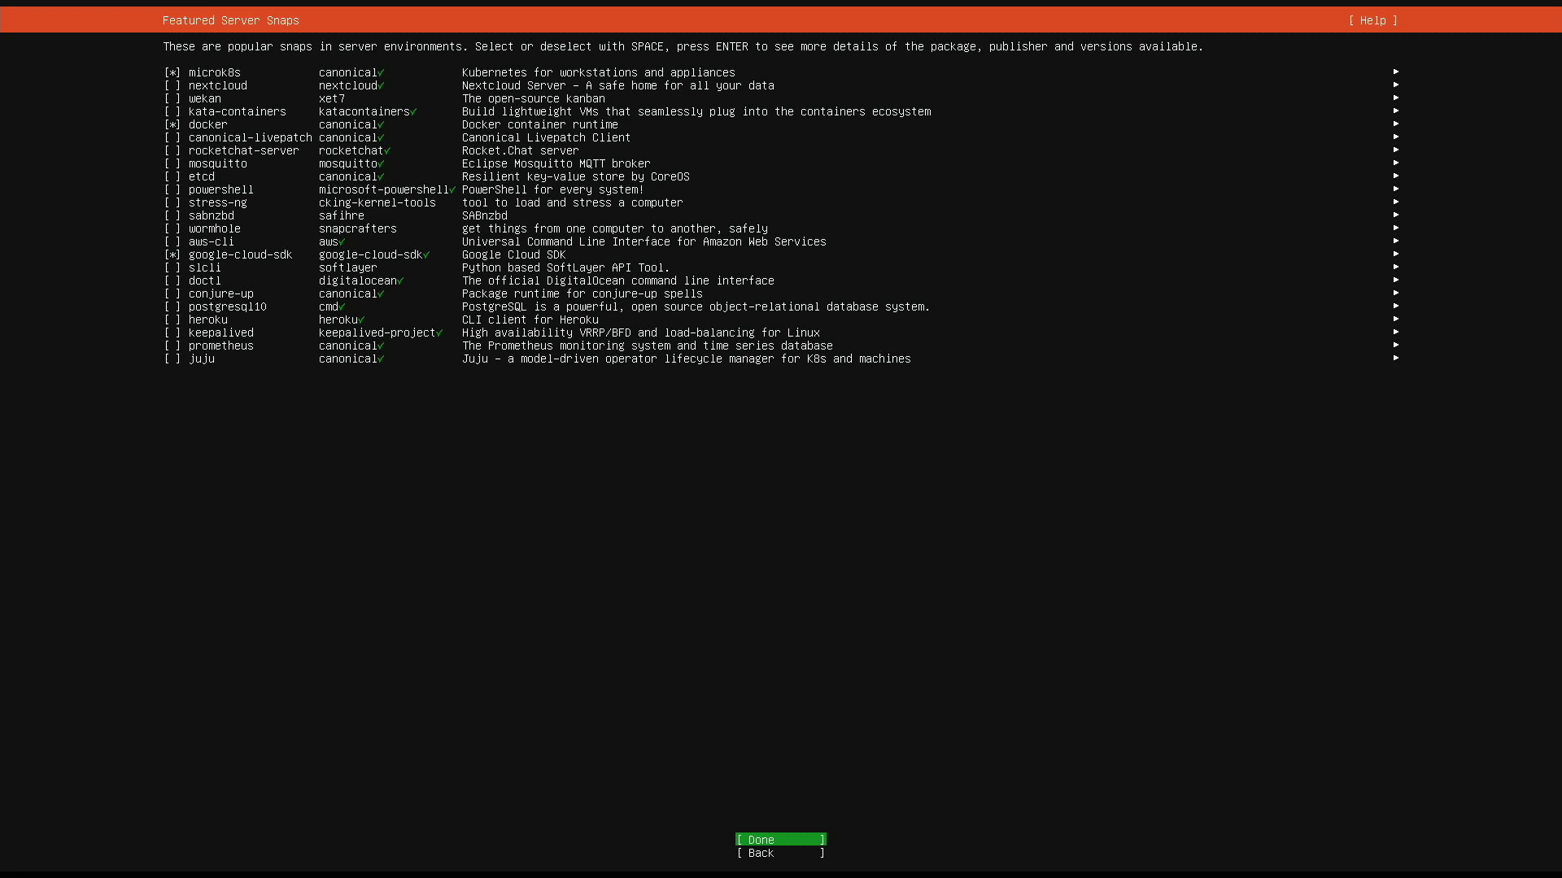Expand details for the mosquitto snap
Viewport: 1562px width, 878px height.
coord(1396,163)
